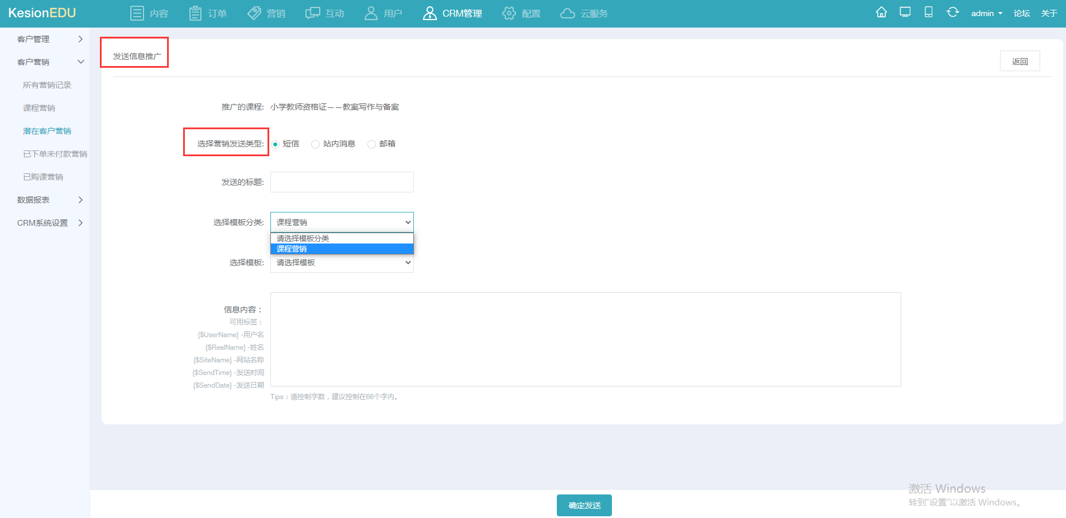
Task: Click the 确定发送 button
Action: click(584, 505)
